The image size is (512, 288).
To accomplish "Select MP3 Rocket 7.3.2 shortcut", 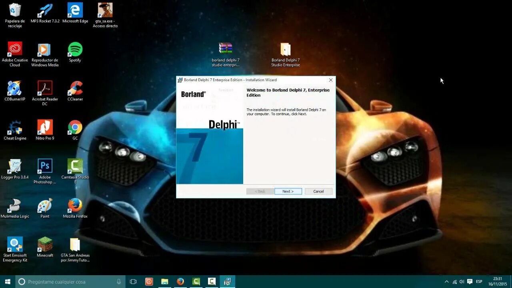I will 45,13.
